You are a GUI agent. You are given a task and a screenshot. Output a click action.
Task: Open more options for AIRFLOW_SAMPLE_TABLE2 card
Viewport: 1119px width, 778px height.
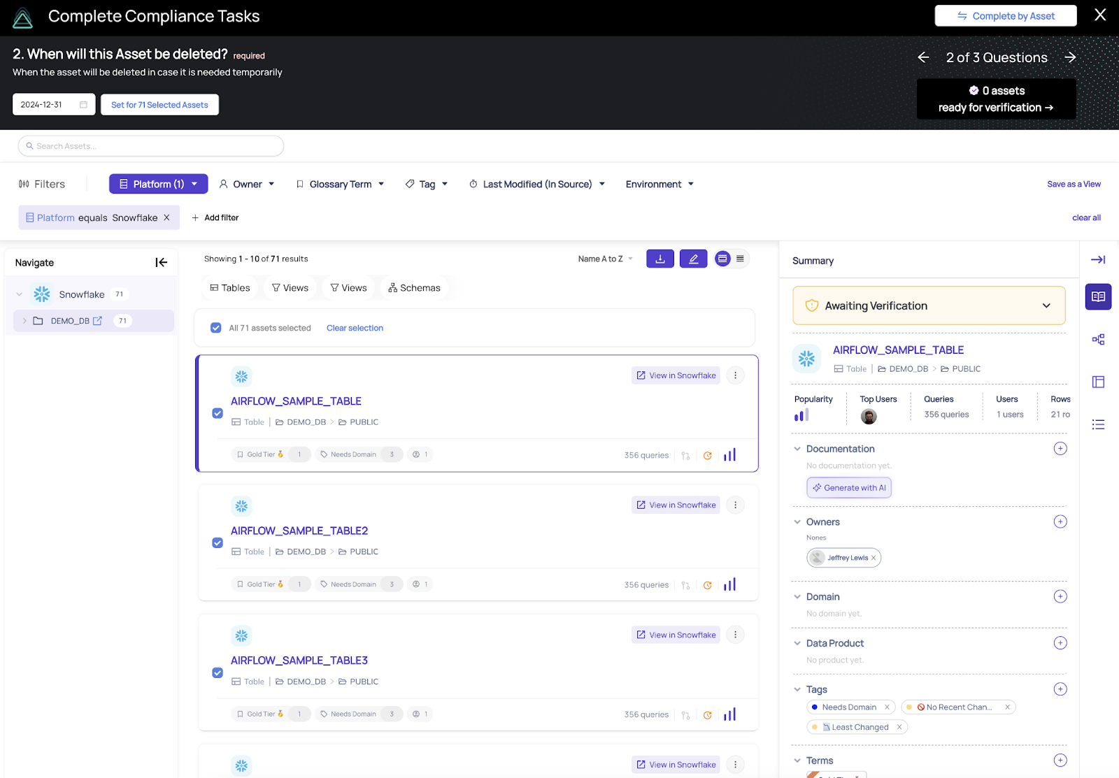point(735,505)
